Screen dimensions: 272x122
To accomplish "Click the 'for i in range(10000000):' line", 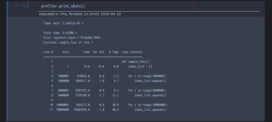I will [x=148, y=105].
